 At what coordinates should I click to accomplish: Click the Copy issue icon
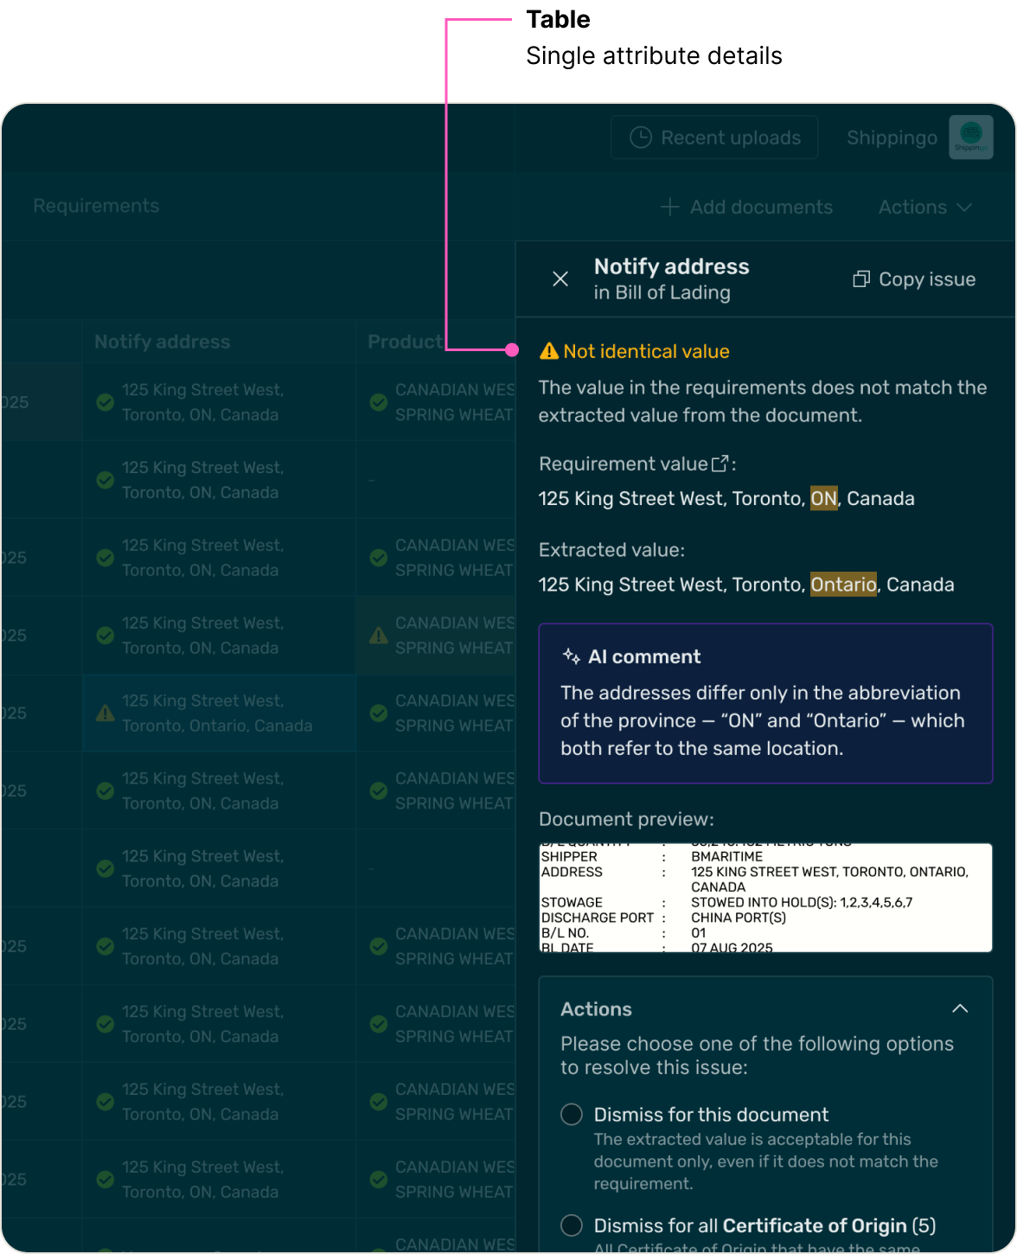coord(861,279)
